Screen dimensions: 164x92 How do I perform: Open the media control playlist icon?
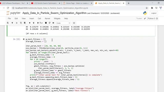coord(156,8)
